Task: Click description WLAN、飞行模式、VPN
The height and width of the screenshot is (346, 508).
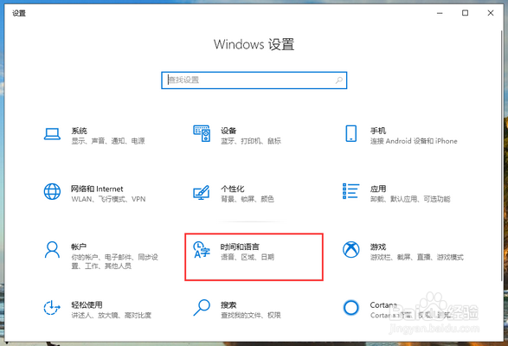Action: [108, 199]
